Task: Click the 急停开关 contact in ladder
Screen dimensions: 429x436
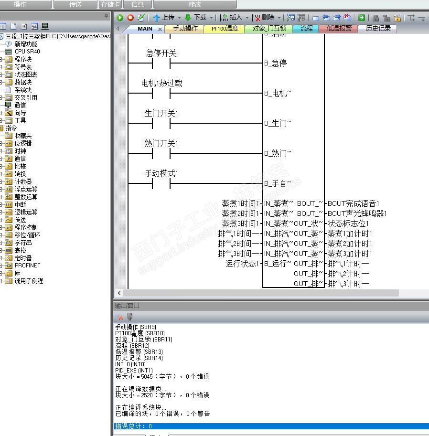Action: coord(161,64)
